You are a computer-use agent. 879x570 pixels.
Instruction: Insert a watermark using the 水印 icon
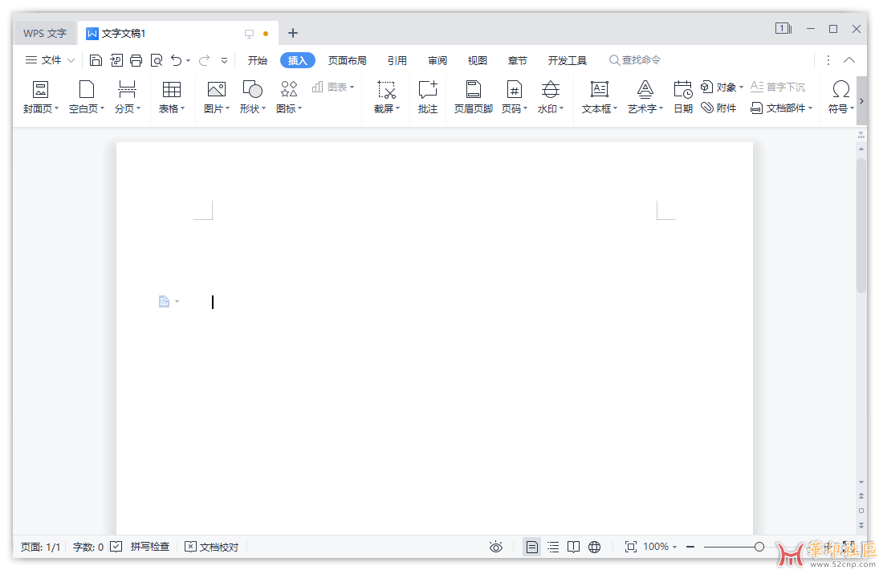(x=549, y=95)
